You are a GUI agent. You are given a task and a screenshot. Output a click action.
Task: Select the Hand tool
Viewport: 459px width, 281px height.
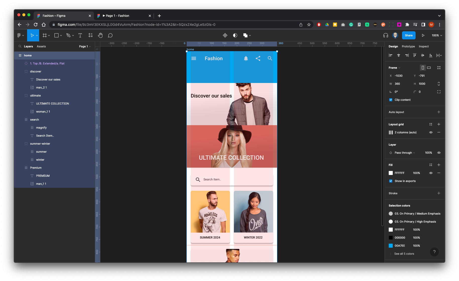pyautogui.click(x=100, y=35)
